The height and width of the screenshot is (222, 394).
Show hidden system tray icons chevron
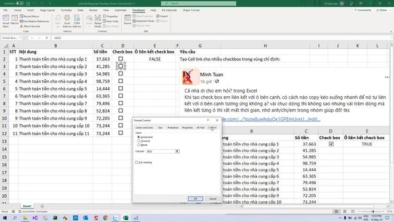340,218
